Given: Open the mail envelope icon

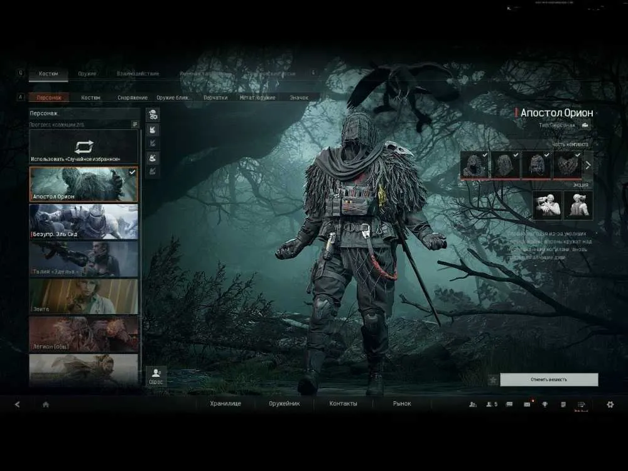Looking at the screenshot, I should tap(527, 404).
